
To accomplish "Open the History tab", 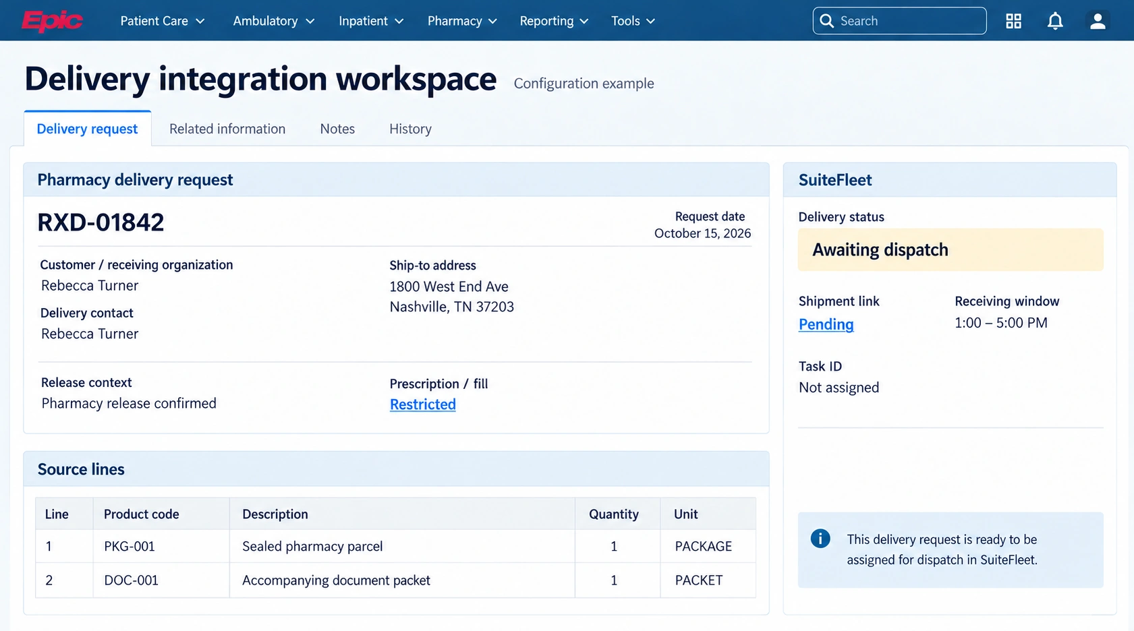I will [410, 129].
